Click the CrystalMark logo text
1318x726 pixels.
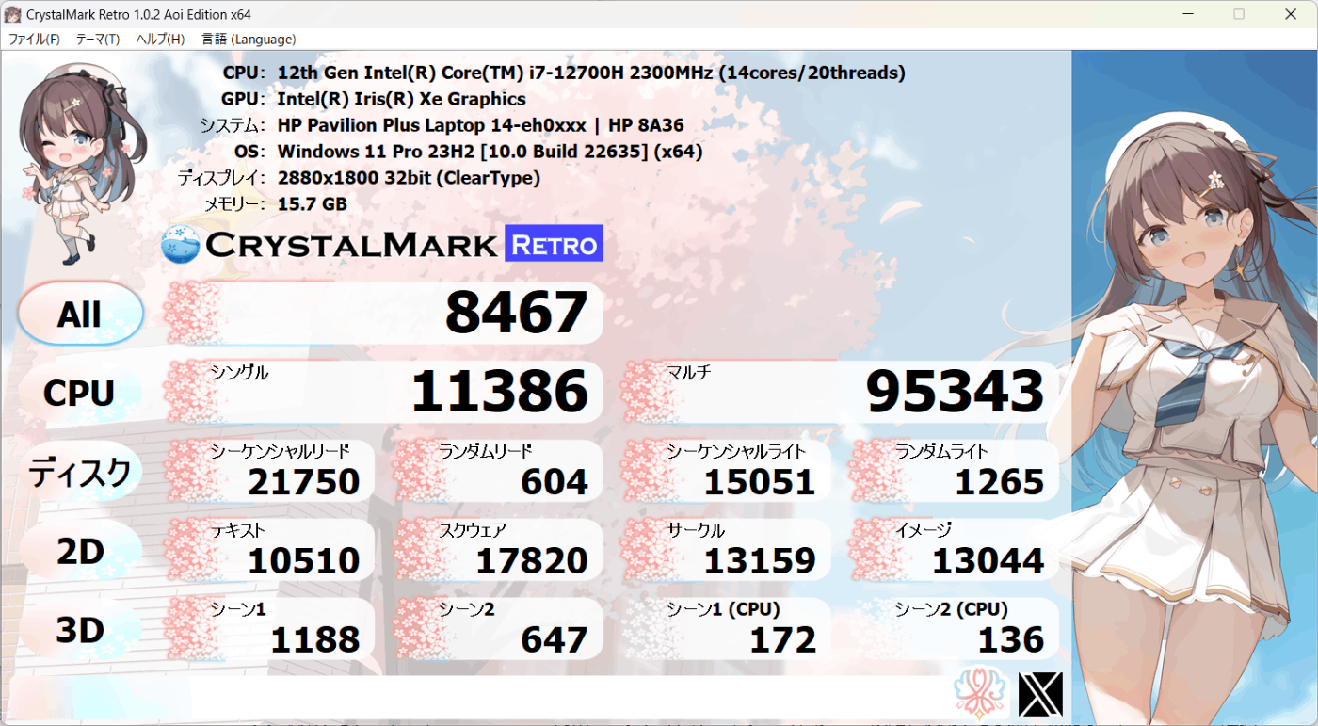pos(351,246)
